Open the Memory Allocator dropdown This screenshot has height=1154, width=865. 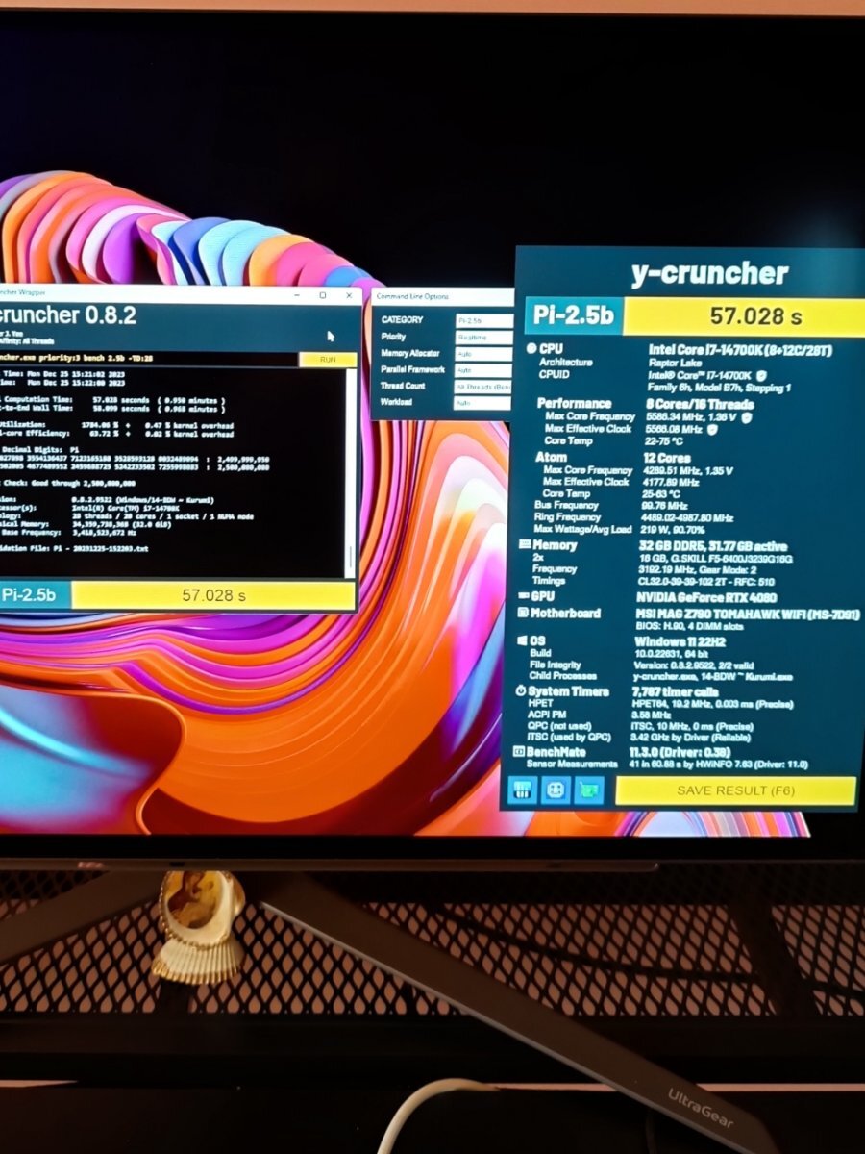tap(483, 354)
